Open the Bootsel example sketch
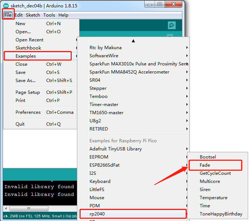 click(x=217, y=157)
